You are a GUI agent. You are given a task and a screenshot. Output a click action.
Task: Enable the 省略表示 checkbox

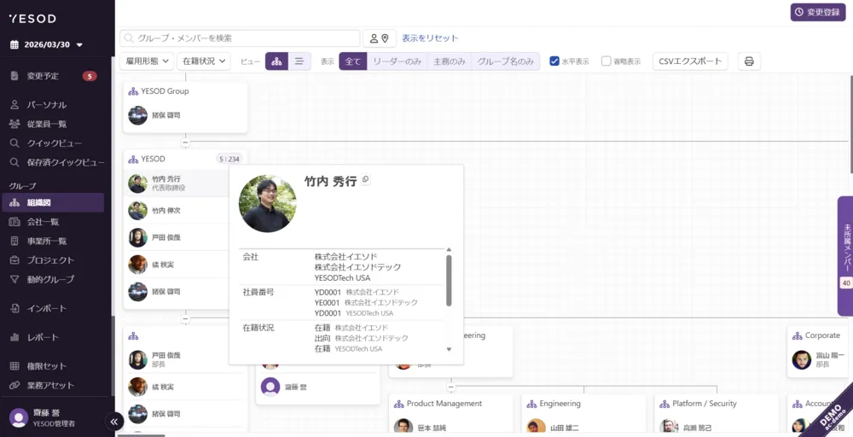606,61
